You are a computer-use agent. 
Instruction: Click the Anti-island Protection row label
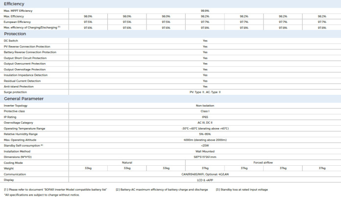pyautogui.click(x=19, y=87)
